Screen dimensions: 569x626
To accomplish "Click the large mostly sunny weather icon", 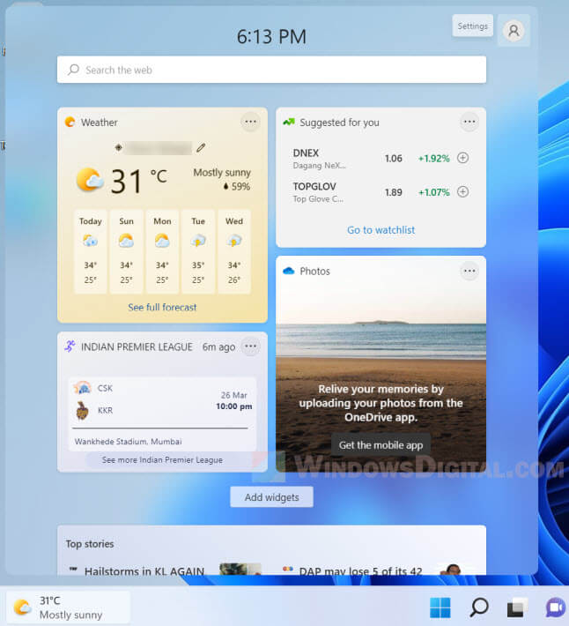I will (x=90, y=181).
